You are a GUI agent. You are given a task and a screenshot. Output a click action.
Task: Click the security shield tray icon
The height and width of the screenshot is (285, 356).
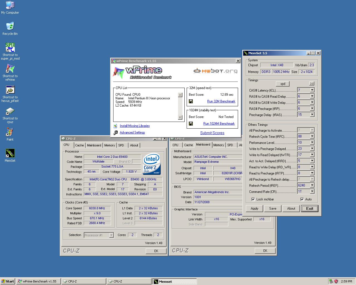pyautogui.click(x=336, y=281)
